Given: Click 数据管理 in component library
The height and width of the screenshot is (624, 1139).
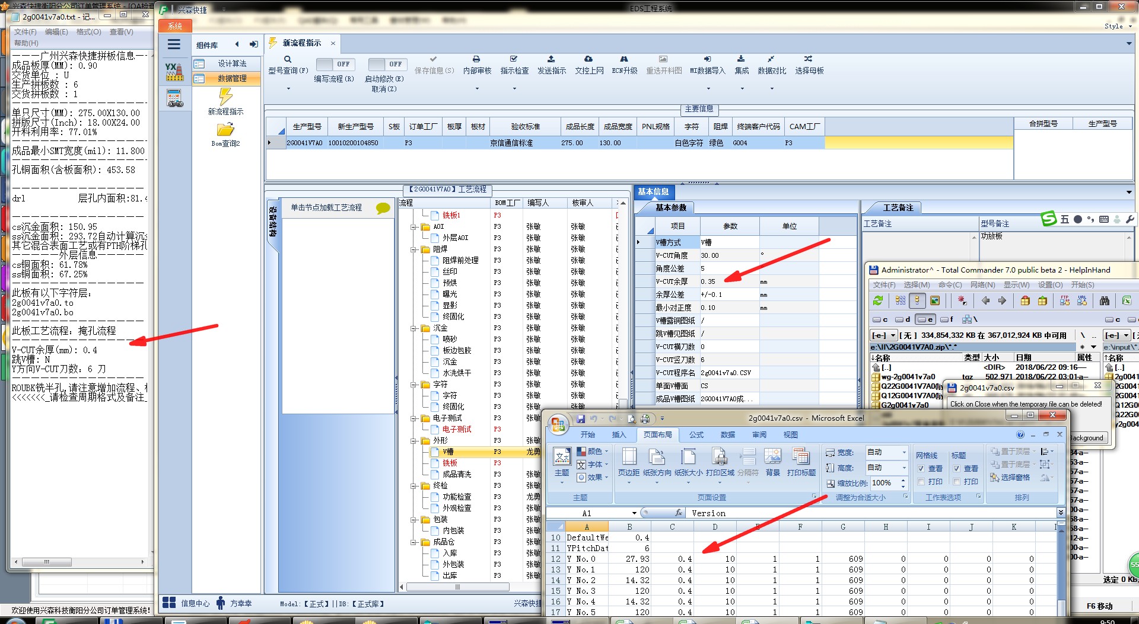Looking at the screenshot, I should tap(232, 79).
